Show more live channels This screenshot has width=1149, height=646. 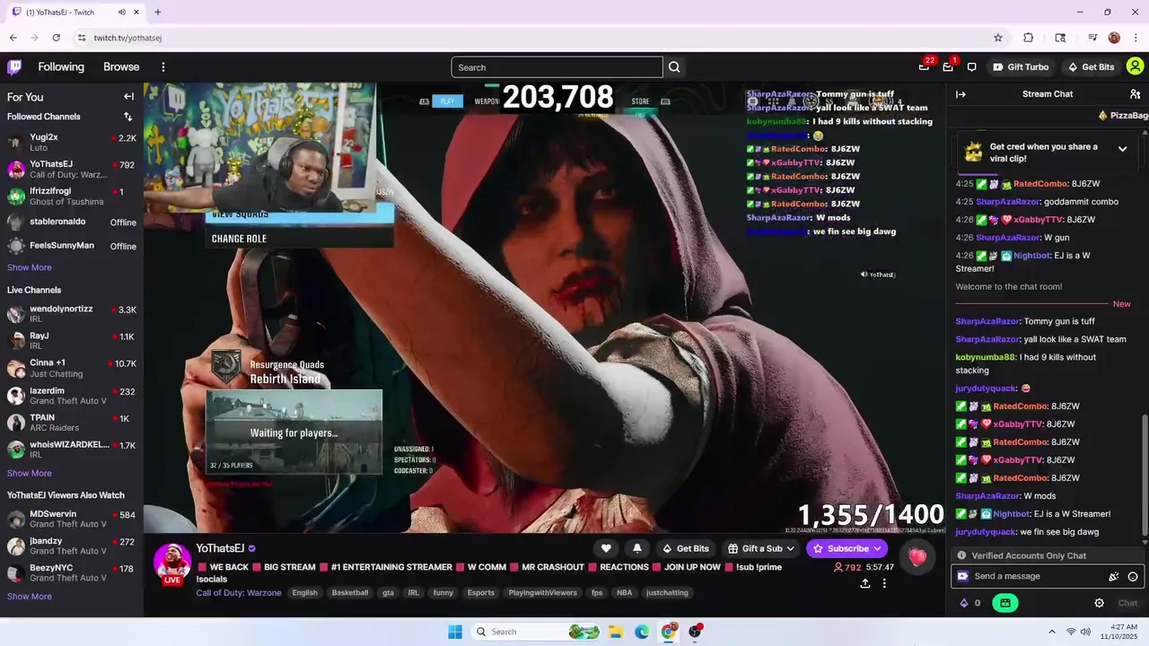click(30, 473)
